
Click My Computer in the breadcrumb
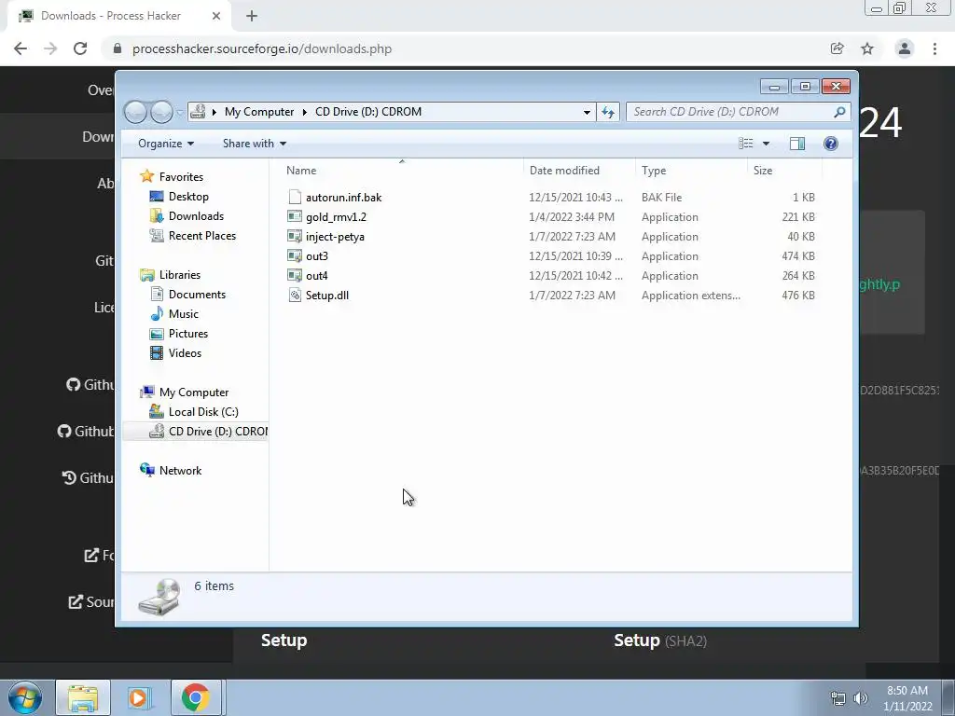[x=259, y=112]
